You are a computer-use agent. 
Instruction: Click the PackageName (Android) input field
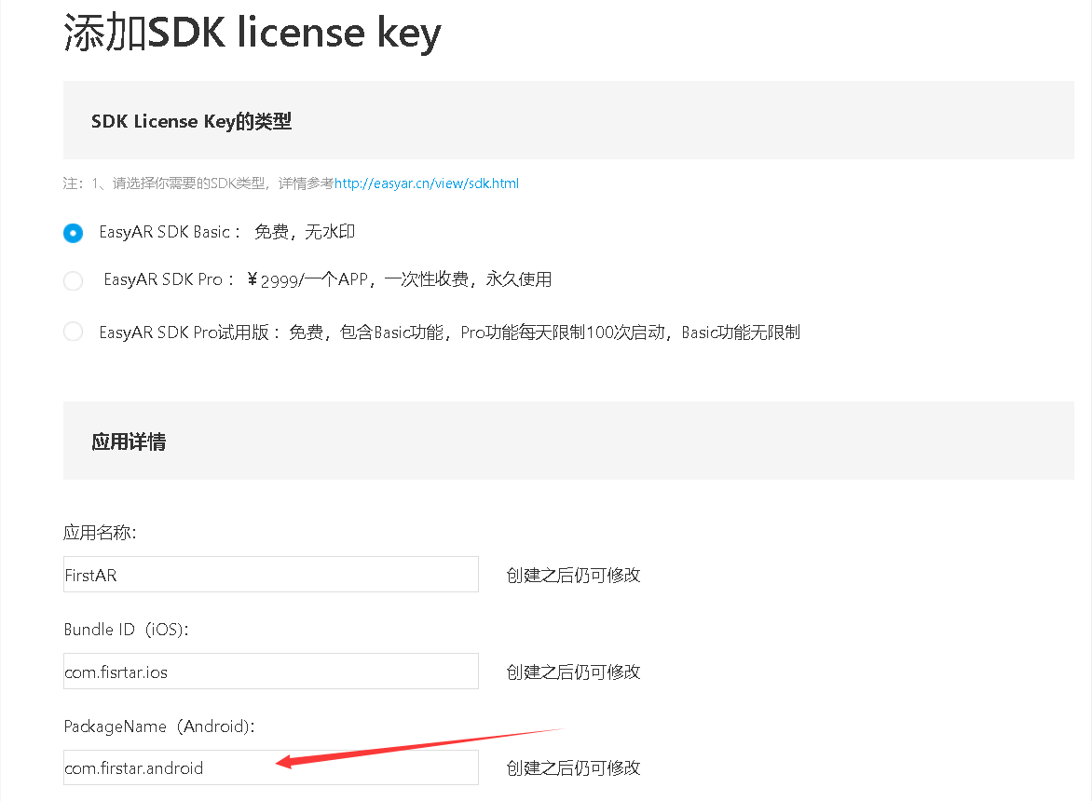270,767
